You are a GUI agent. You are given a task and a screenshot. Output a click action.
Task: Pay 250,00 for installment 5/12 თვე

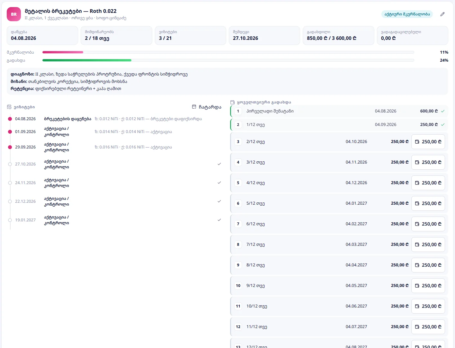428,203
